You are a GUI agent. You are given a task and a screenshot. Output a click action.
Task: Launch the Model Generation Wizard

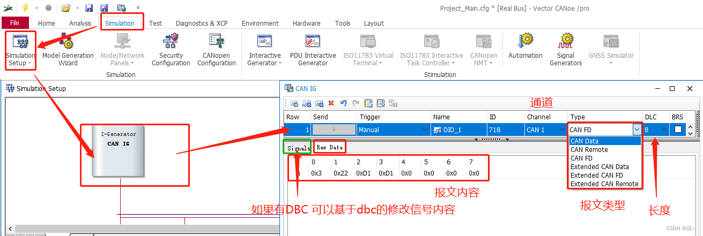(x=68, y=50)
